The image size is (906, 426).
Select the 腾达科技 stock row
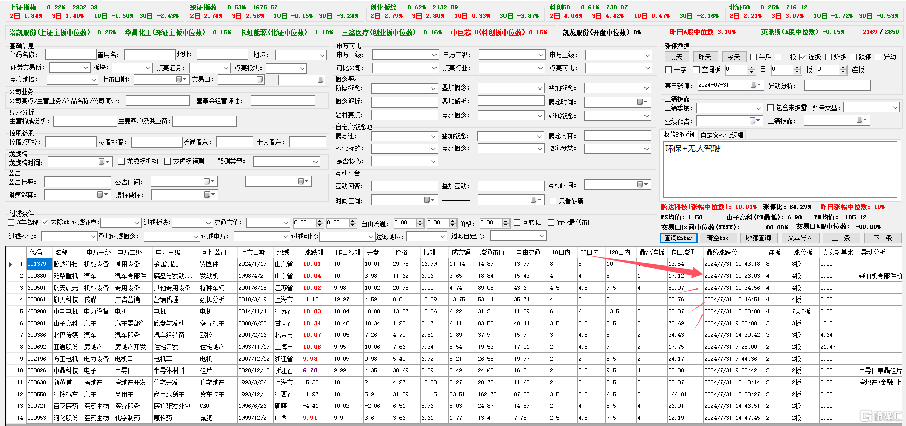pyautogui.click(x=453, y=264)
